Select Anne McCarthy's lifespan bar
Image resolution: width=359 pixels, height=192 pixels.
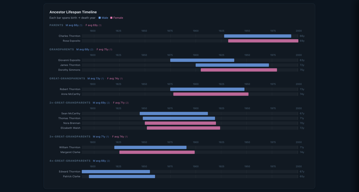[x=211, y=94]
